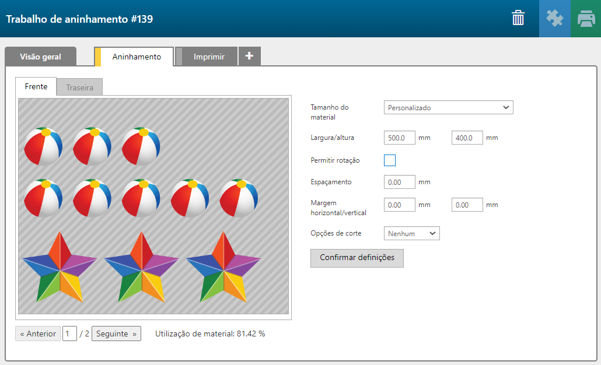Click the material width field 500.0

(x=400, y=138)
